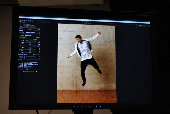Select the orange Quick tool tab icon
The image size is (170, 114).
tap(20, 21)
